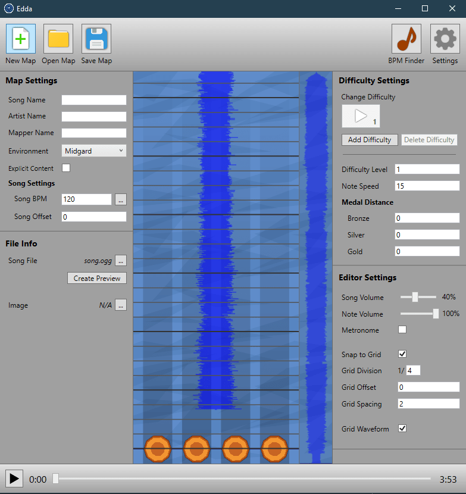Click the Gold medal distance field
Viewport: 466px width, 494px height.
coord(427,251)
